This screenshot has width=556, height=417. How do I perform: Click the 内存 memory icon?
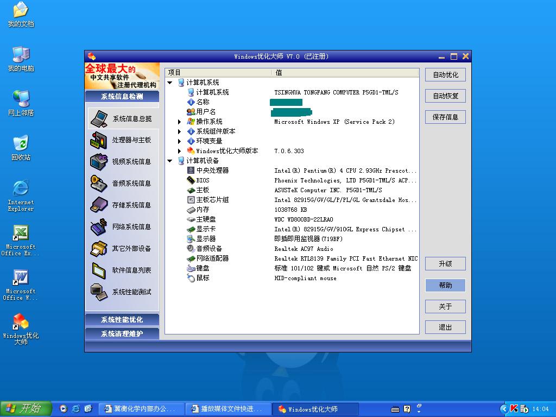(191, 210)
